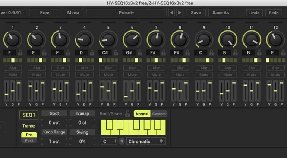Click step 4 pitch knob
The width and height of the screenshot is (287, 158).
(84, 39)
